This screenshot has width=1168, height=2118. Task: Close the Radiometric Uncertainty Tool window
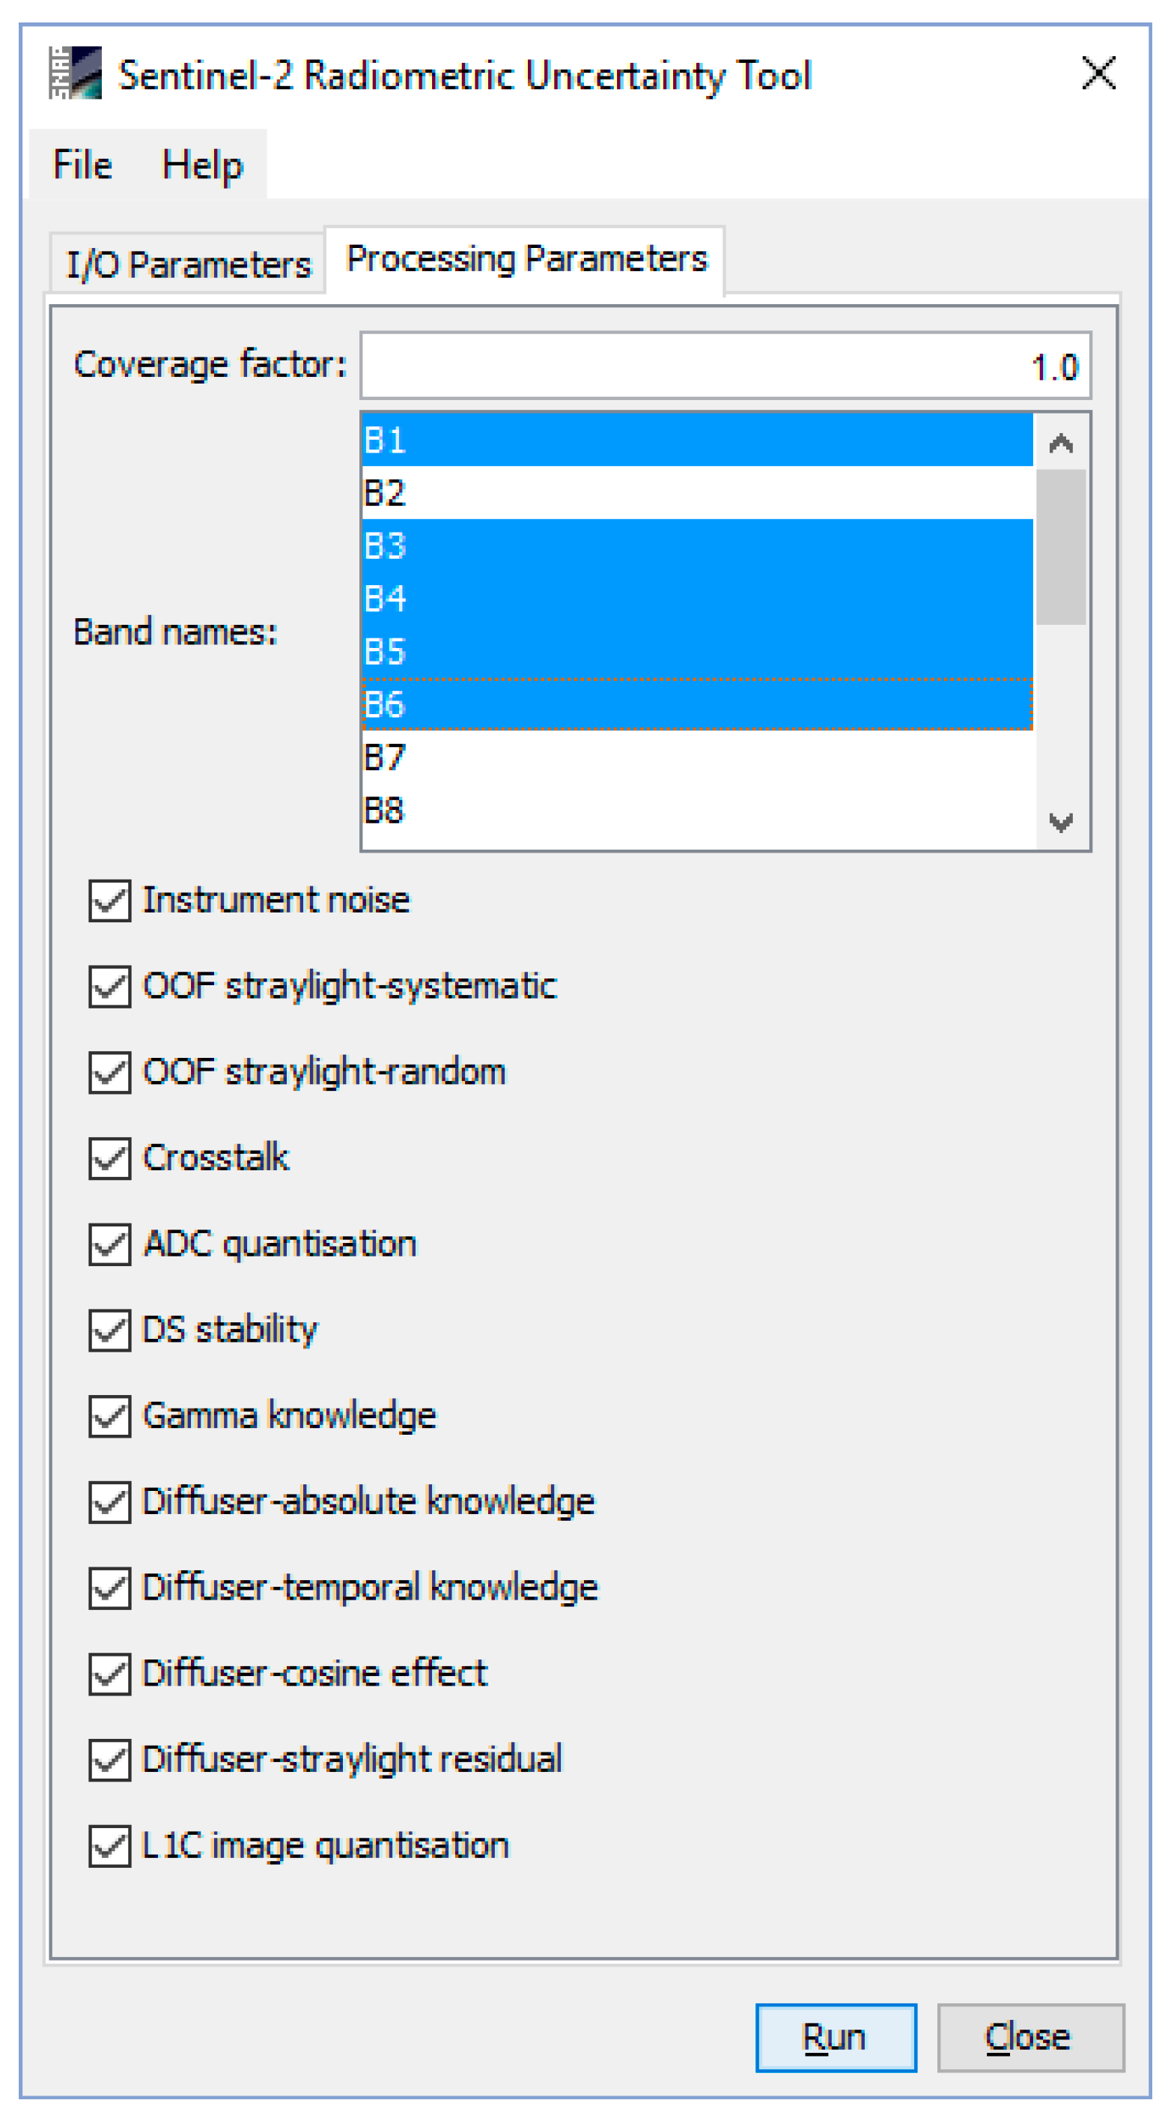tap(1098, 74)
